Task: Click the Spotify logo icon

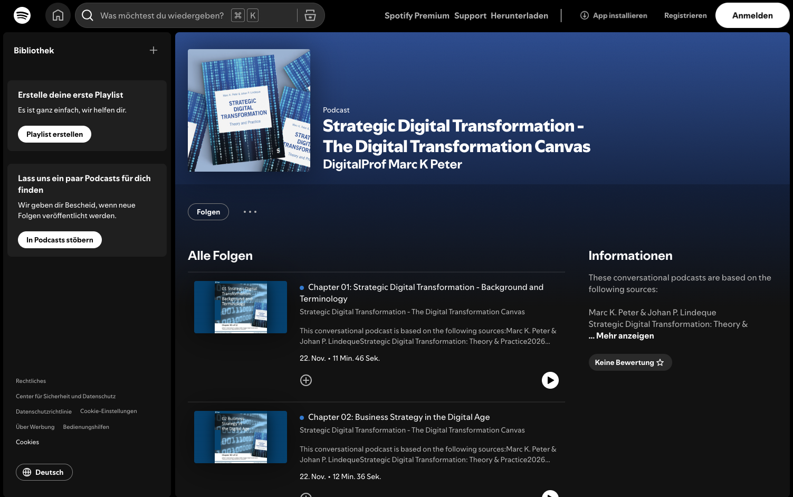Action: click(22, 15)
